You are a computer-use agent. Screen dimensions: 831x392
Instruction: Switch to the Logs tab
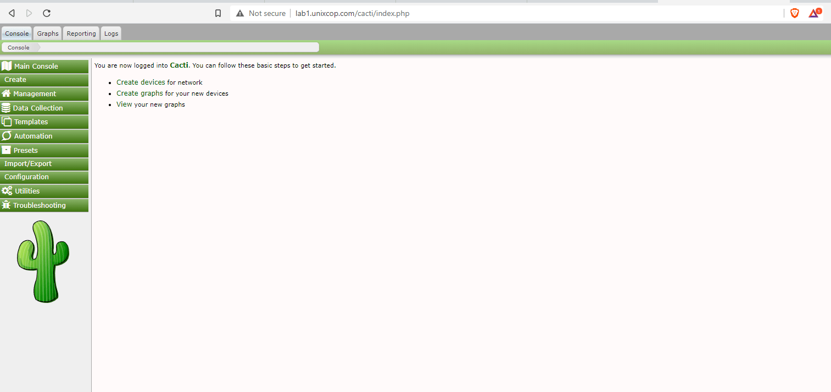[111, 34]
